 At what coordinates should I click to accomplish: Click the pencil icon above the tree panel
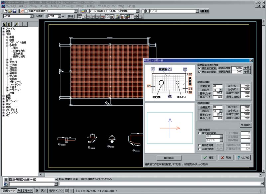pos(16,24)
